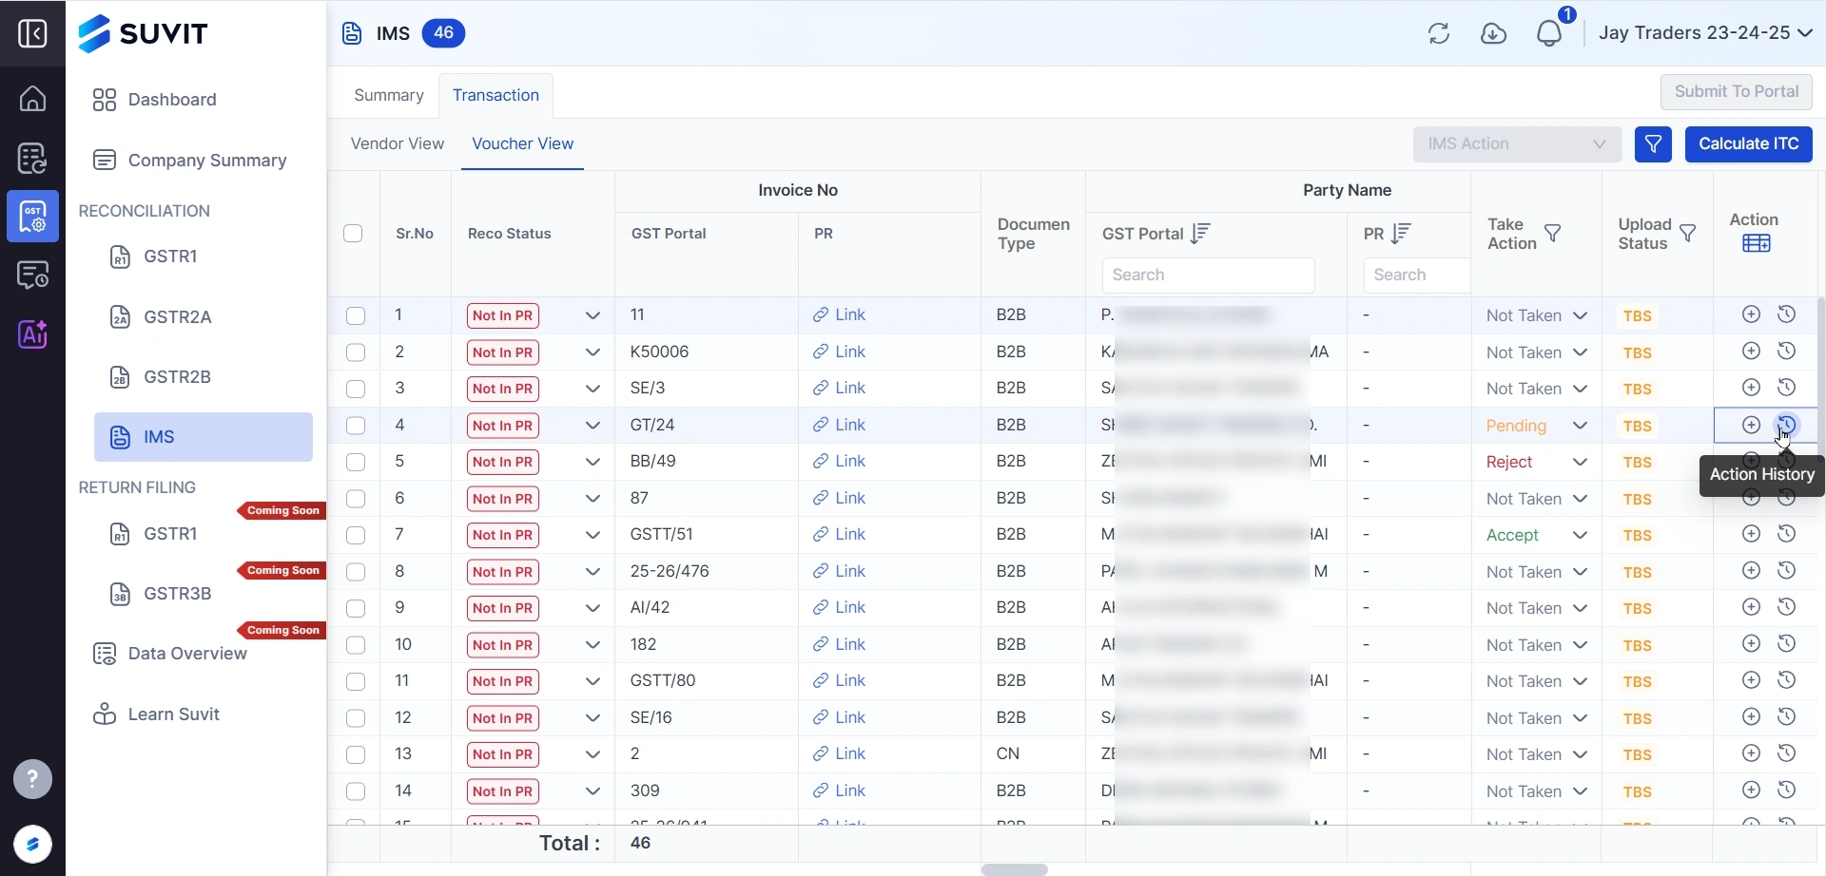Open the Action column table settings icon
The width and height of the screenshot is (1826, 876).
pos(1756,244)
